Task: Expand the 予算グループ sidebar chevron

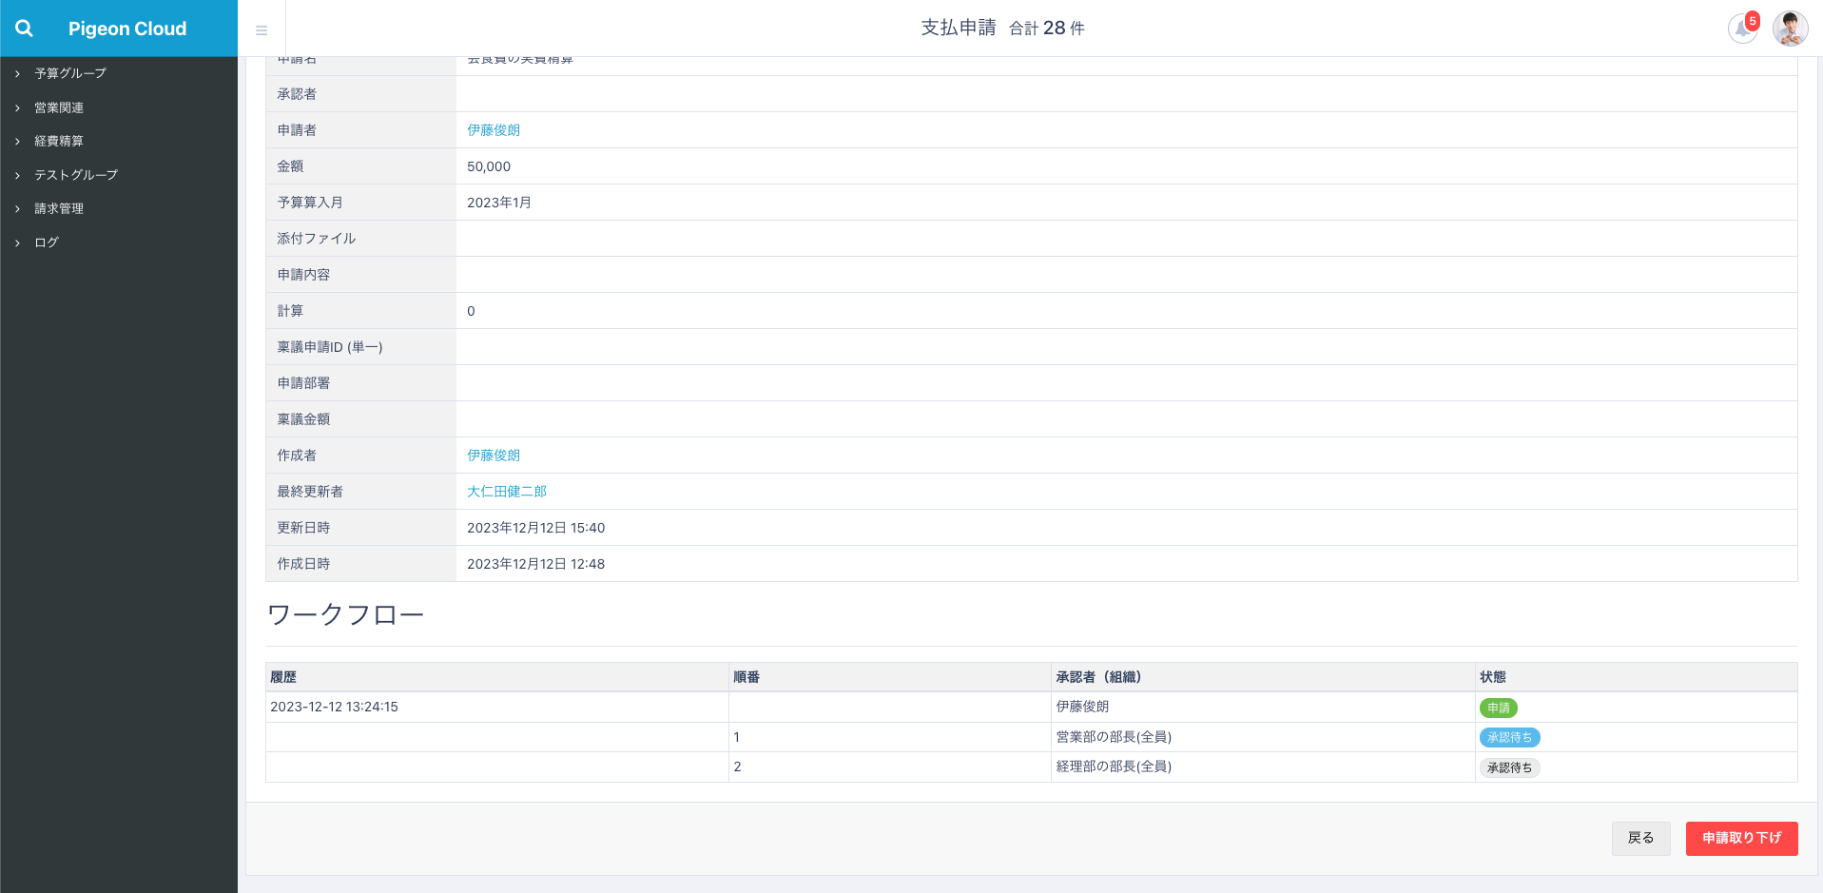Action: pyautogui.click(x=17, y=74)
